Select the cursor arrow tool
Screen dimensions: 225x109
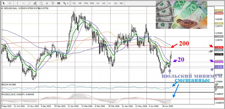pyautogui.click(x=4, y=3)
